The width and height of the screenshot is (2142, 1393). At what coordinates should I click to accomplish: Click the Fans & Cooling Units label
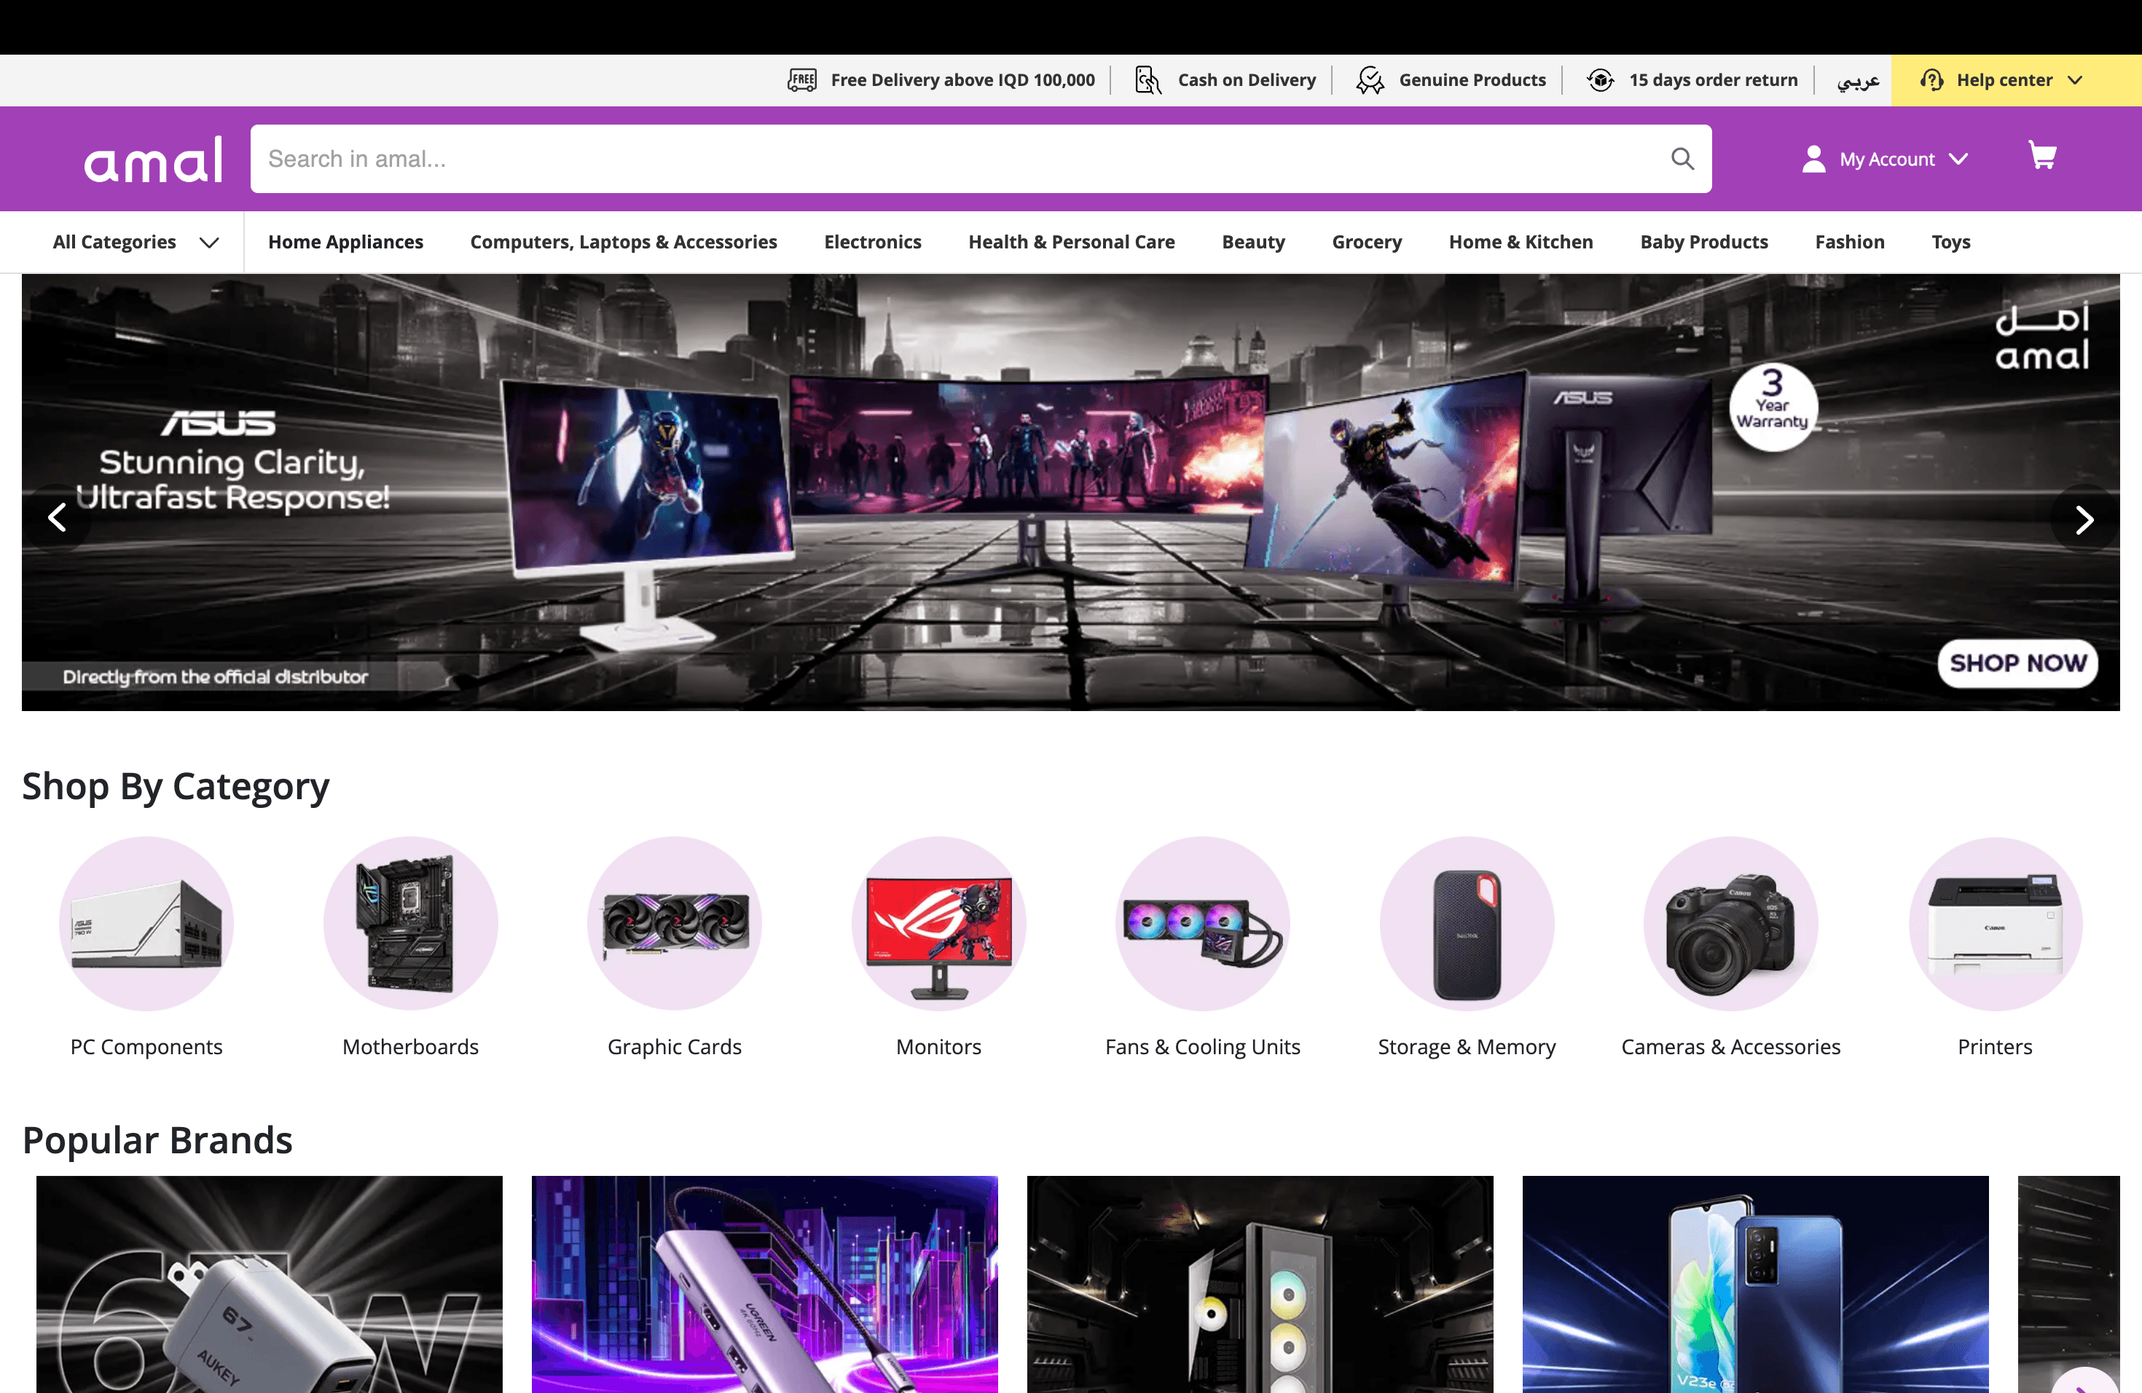click(1202, 1046)
